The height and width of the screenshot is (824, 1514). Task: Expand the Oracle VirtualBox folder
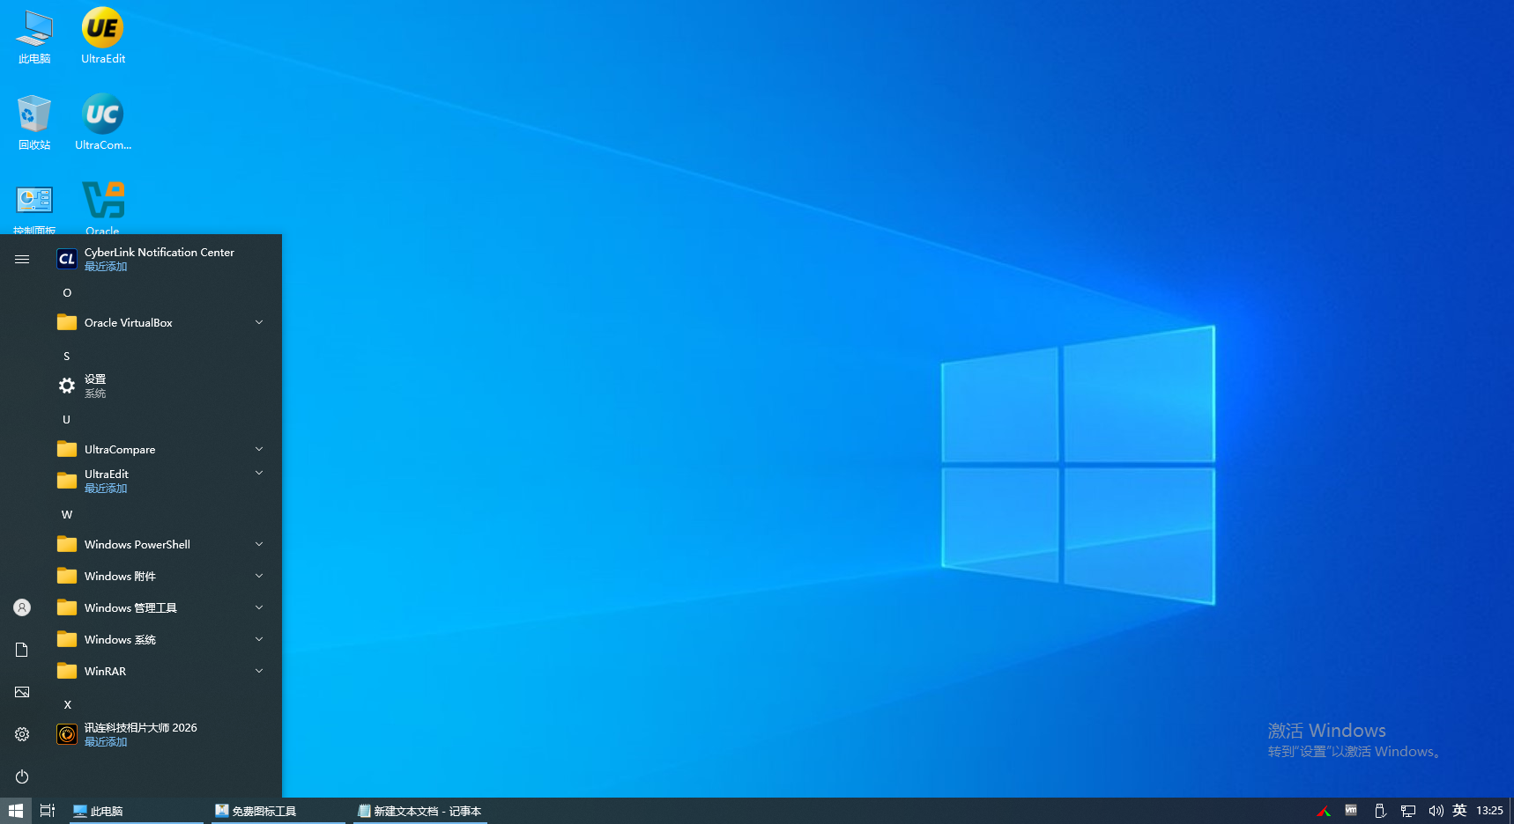tap(128, 322)
